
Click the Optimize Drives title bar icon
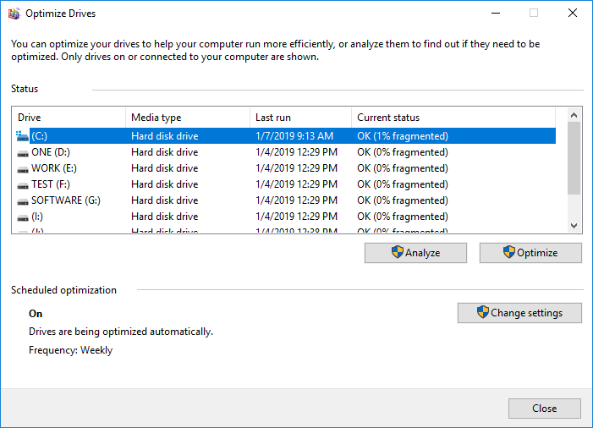point(14,14)
